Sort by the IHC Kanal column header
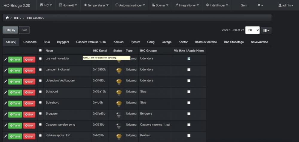Viewport: 299px width, 142px height. (x=100, y=51)
